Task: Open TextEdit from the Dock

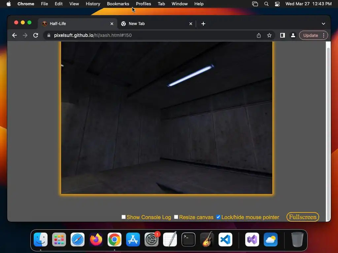Action: click(170, 239)
